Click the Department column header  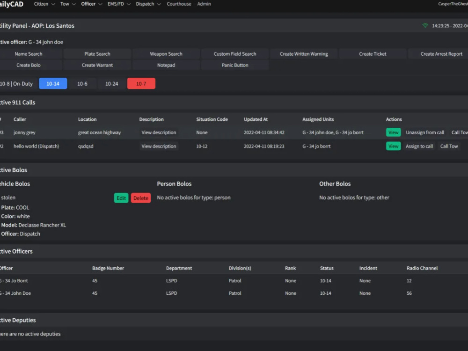click(179, 268)
